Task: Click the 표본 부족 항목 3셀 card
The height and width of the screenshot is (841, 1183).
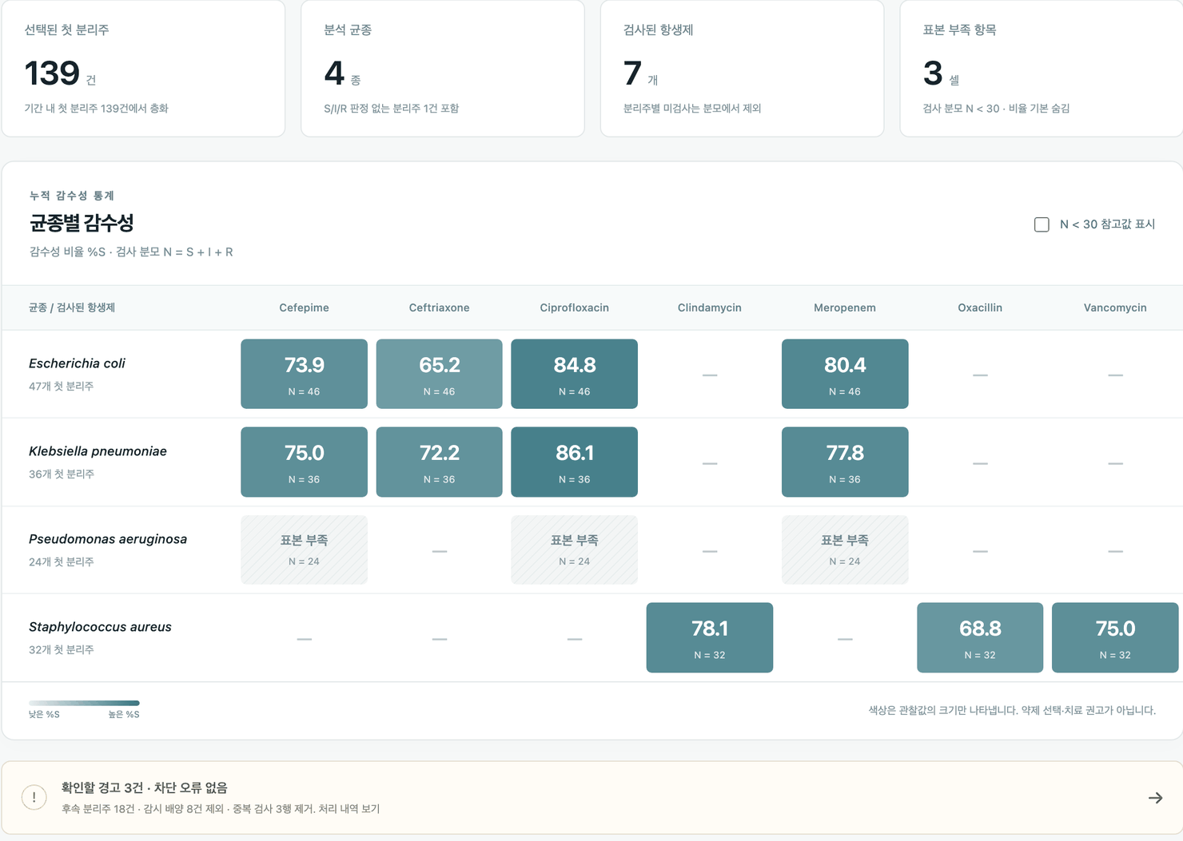Action: tap(1042, 68)
